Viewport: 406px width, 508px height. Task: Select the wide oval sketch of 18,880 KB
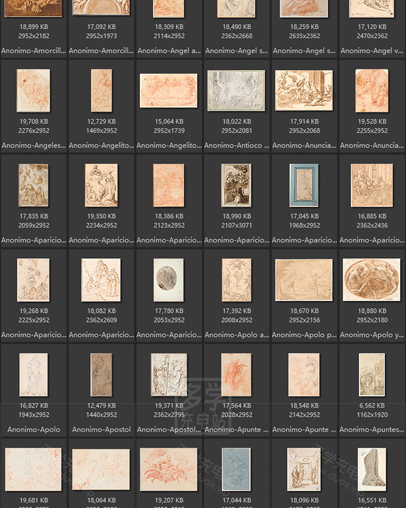pyautogui.click(x=371, y=280)
